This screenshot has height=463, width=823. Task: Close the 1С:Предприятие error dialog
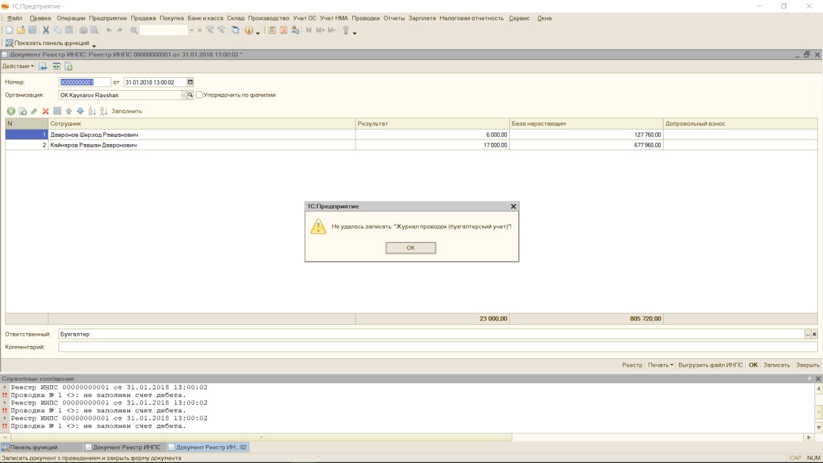click(x=513, y=206)
